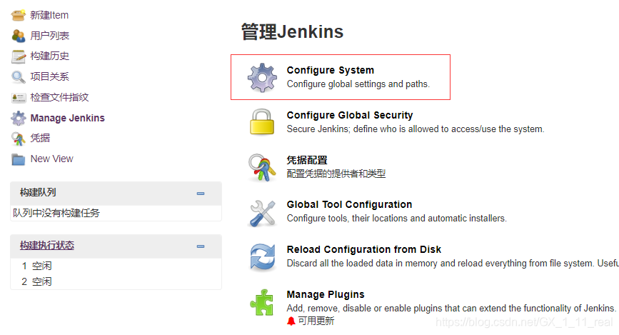Click the Manage Plugins puzzle piece icon

coord(262,303)
